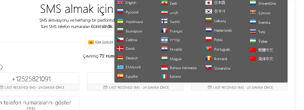Select Српски language option
The height and width of the screenshot is (110, 304).
coord(264,13)
